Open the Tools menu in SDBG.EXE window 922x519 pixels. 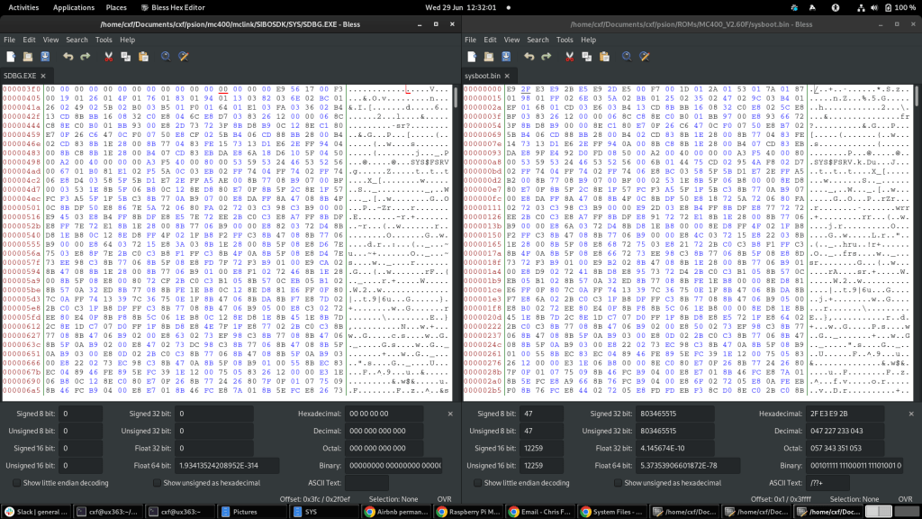[104, 40]
